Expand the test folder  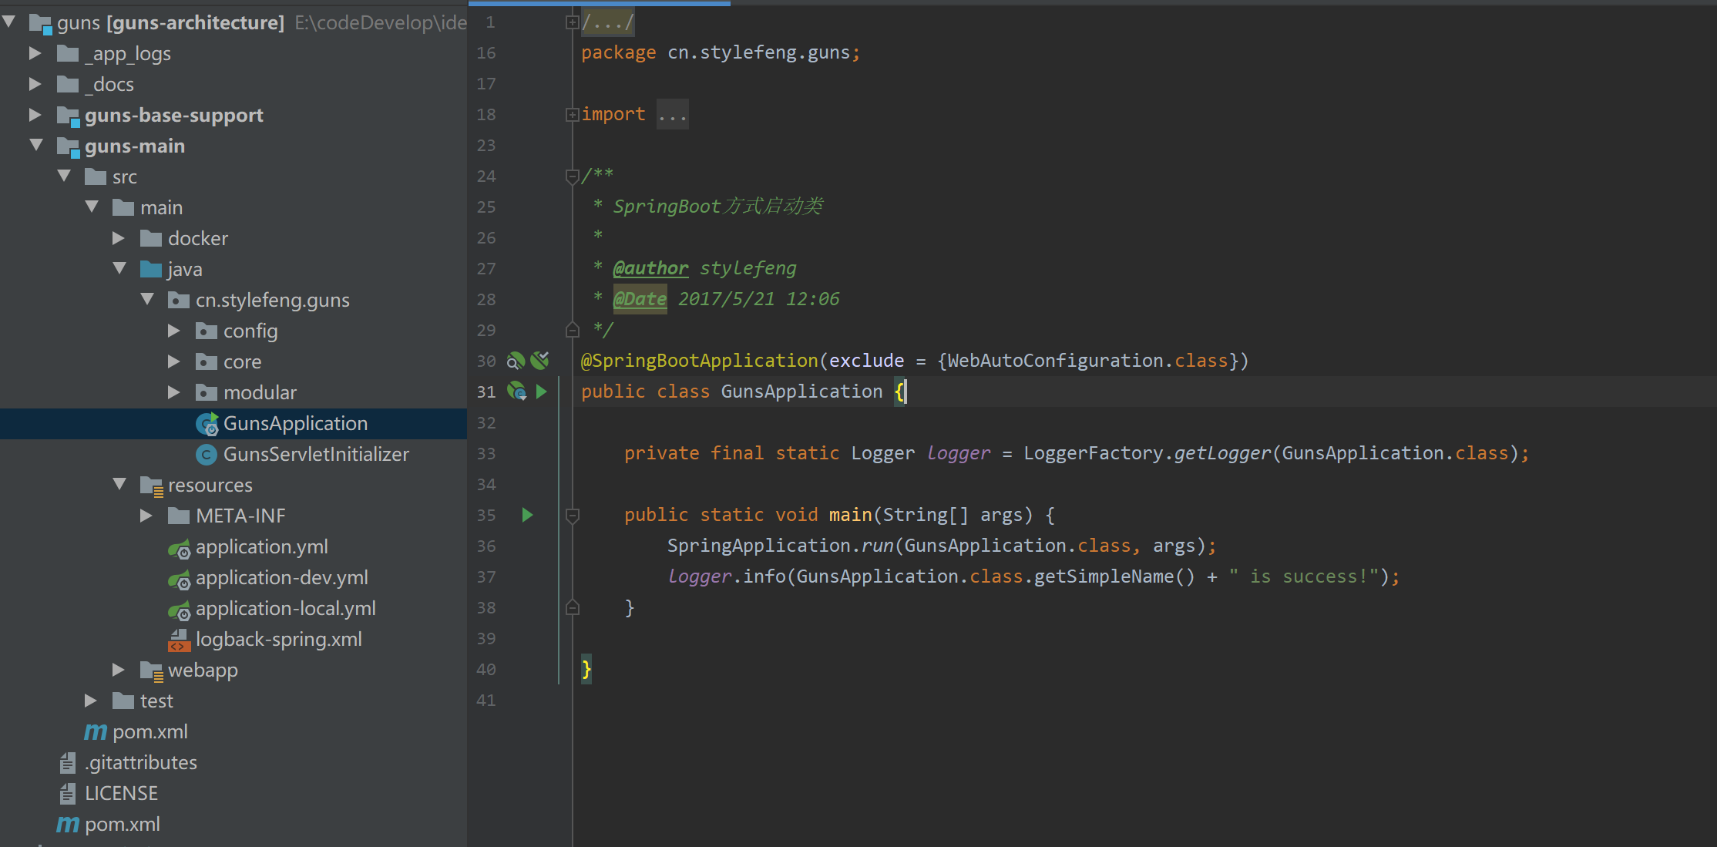[x=90, y=701]
